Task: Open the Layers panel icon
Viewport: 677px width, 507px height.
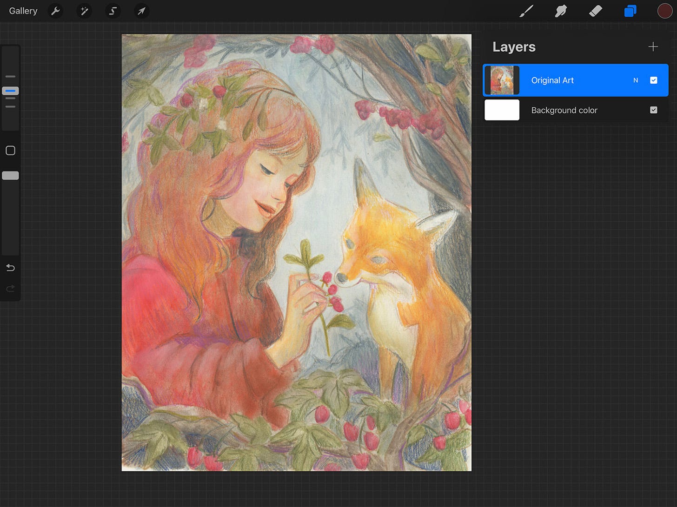Action: coord(630,11)
